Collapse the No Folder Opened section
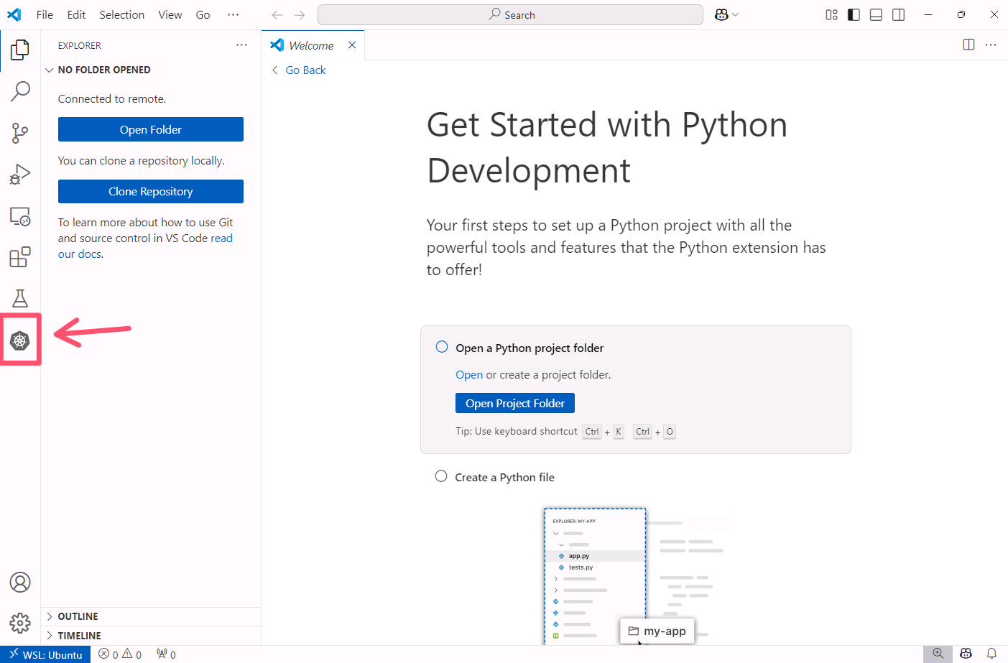Screen dimensions: 1008x663 tap(103, 70)
